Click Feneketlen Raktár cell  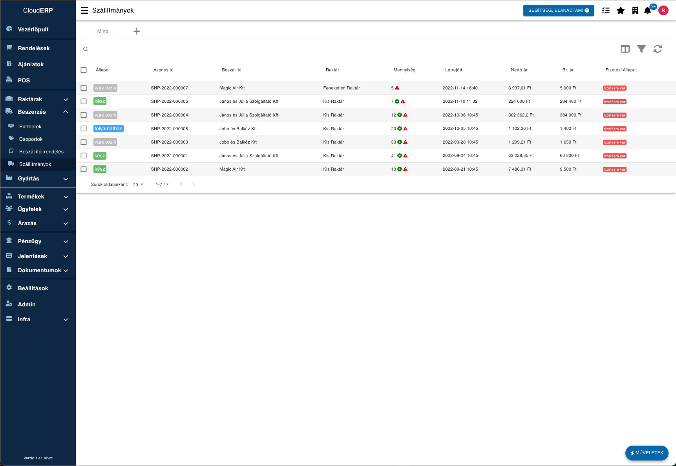tap(342, 88)
